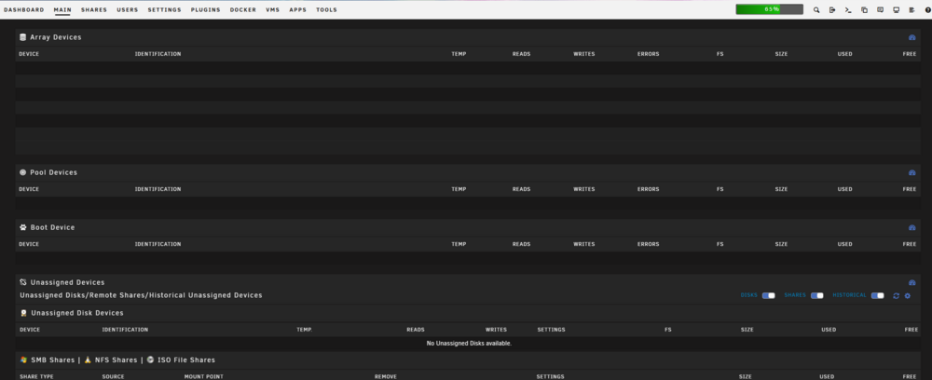This screenshot has height=380, width=932.
Task: Click TEMP column header in Array Devices
Action: click(x=459, y=54)
